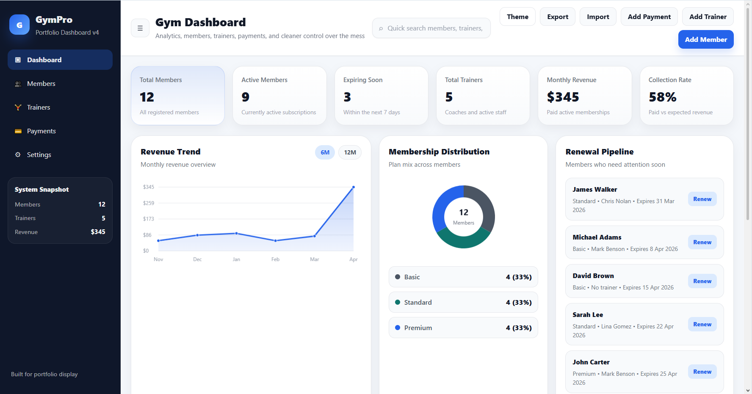
Task: Focus the quick search field
Action: tap(431, 28)
